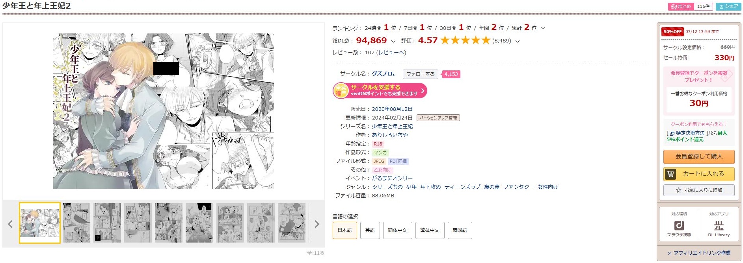Show the next thumbnails with right arrow
The height and width of the screenshot is (263, 743).
point(317,224)
